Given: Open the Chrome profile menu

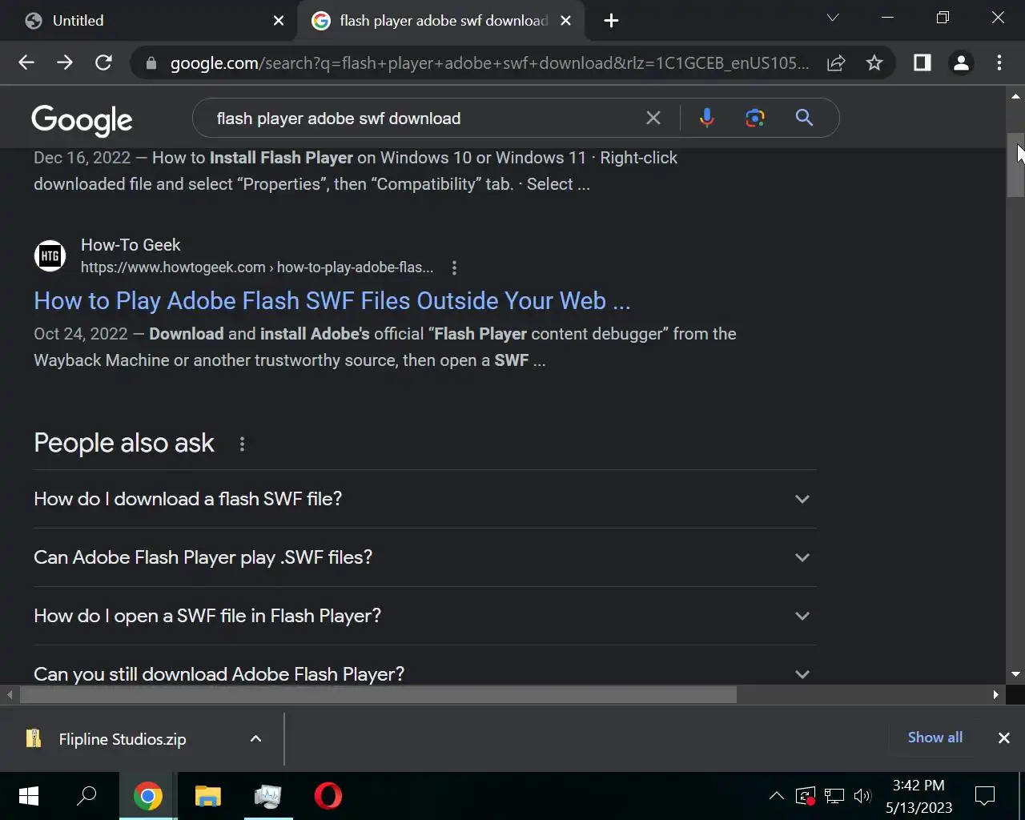Looking at the screenshot, I should tap(961, 62).
